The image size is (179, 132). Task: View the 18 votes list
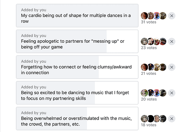point(149,125)
